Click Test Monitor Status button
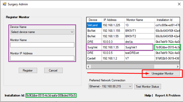Screen dimensions: 183x102 click(x=148, y=86)
